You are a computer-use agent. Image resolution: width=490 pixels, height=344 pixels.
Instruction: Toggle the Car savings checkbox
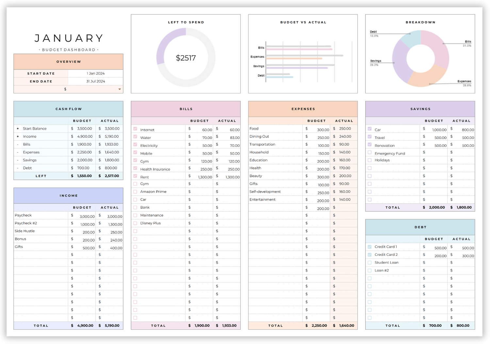369,129
